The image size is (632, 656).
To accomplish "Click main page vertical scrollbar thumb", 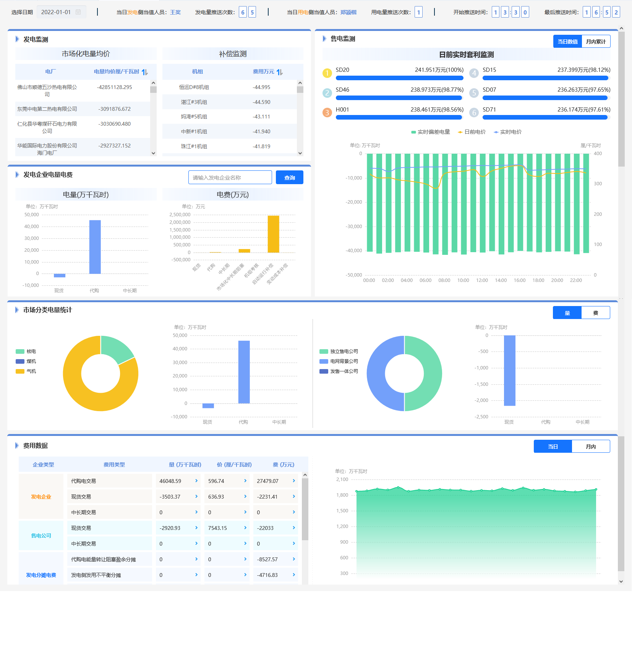I will coord(621,99).
